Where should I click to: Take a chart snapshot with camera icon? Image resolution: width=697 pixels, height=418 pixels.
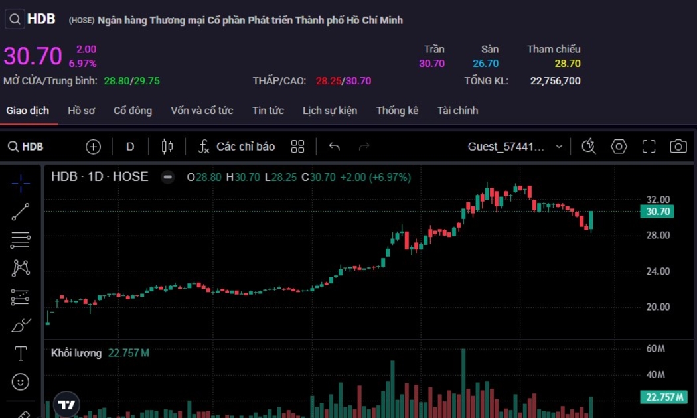(678, 147)
